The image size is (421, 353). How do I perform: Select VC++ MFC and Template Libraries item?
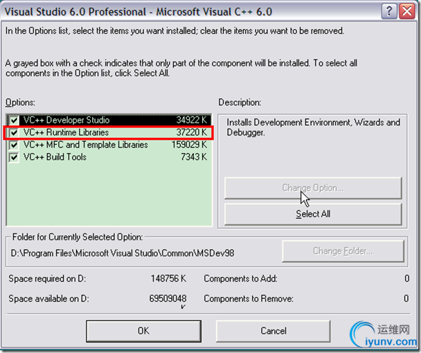click(x=109, y=145)
